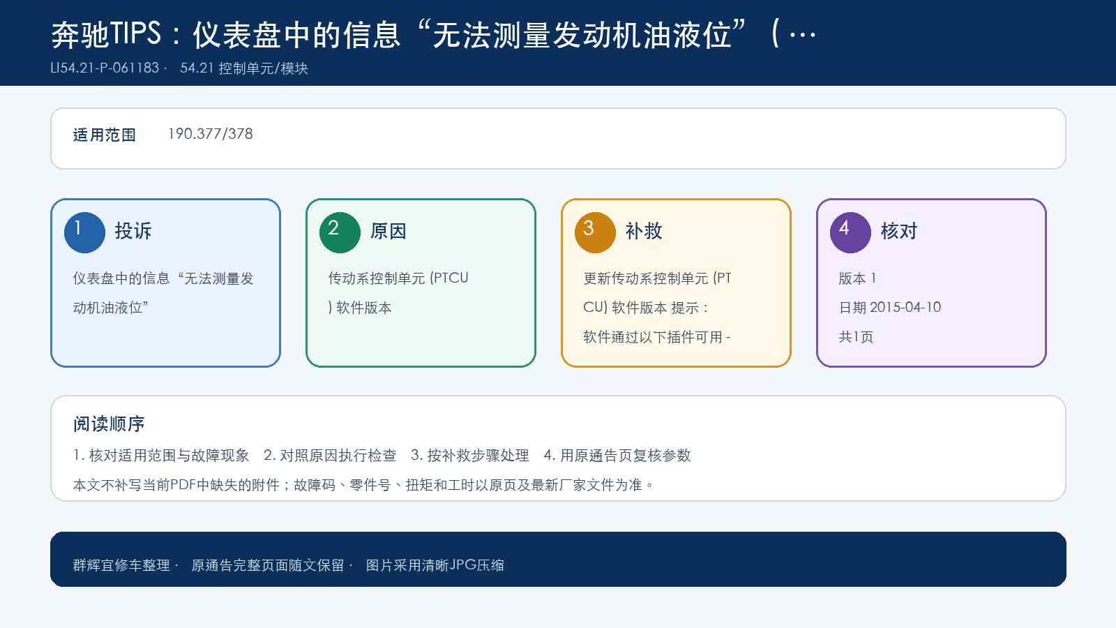Click the 版本 1 line

click(x=857, y=278)
